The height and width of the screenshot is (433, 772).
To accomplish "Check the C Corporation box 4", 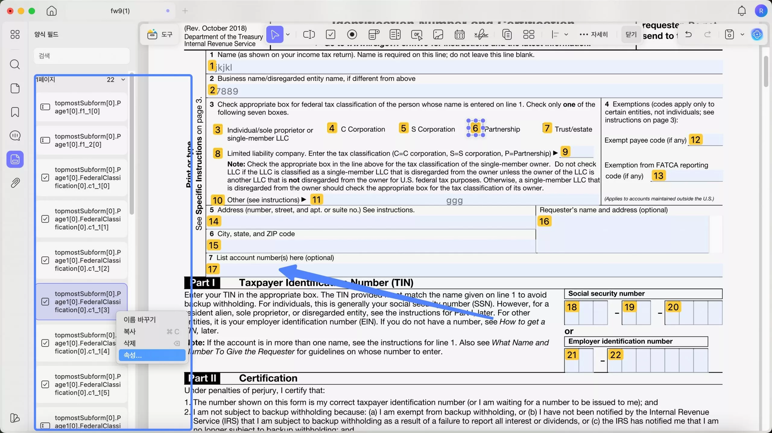I will pyautogui.click(x=332, y=128).
